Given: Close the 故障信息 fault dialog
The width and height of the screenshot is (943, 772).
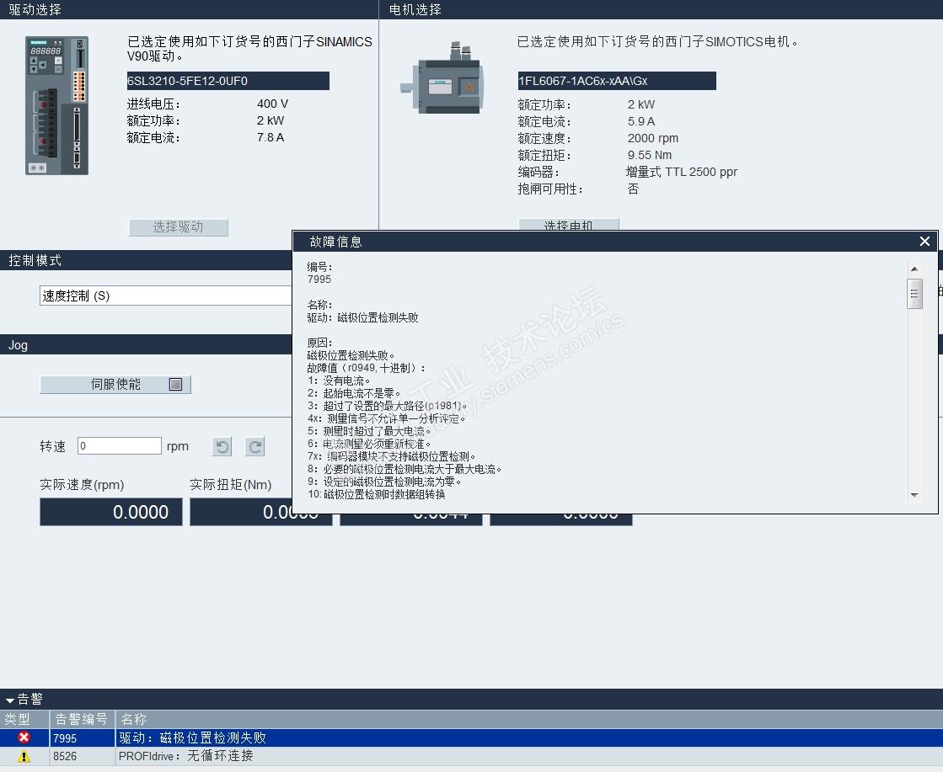Looking at the screenshot, I should pos(924,241).
